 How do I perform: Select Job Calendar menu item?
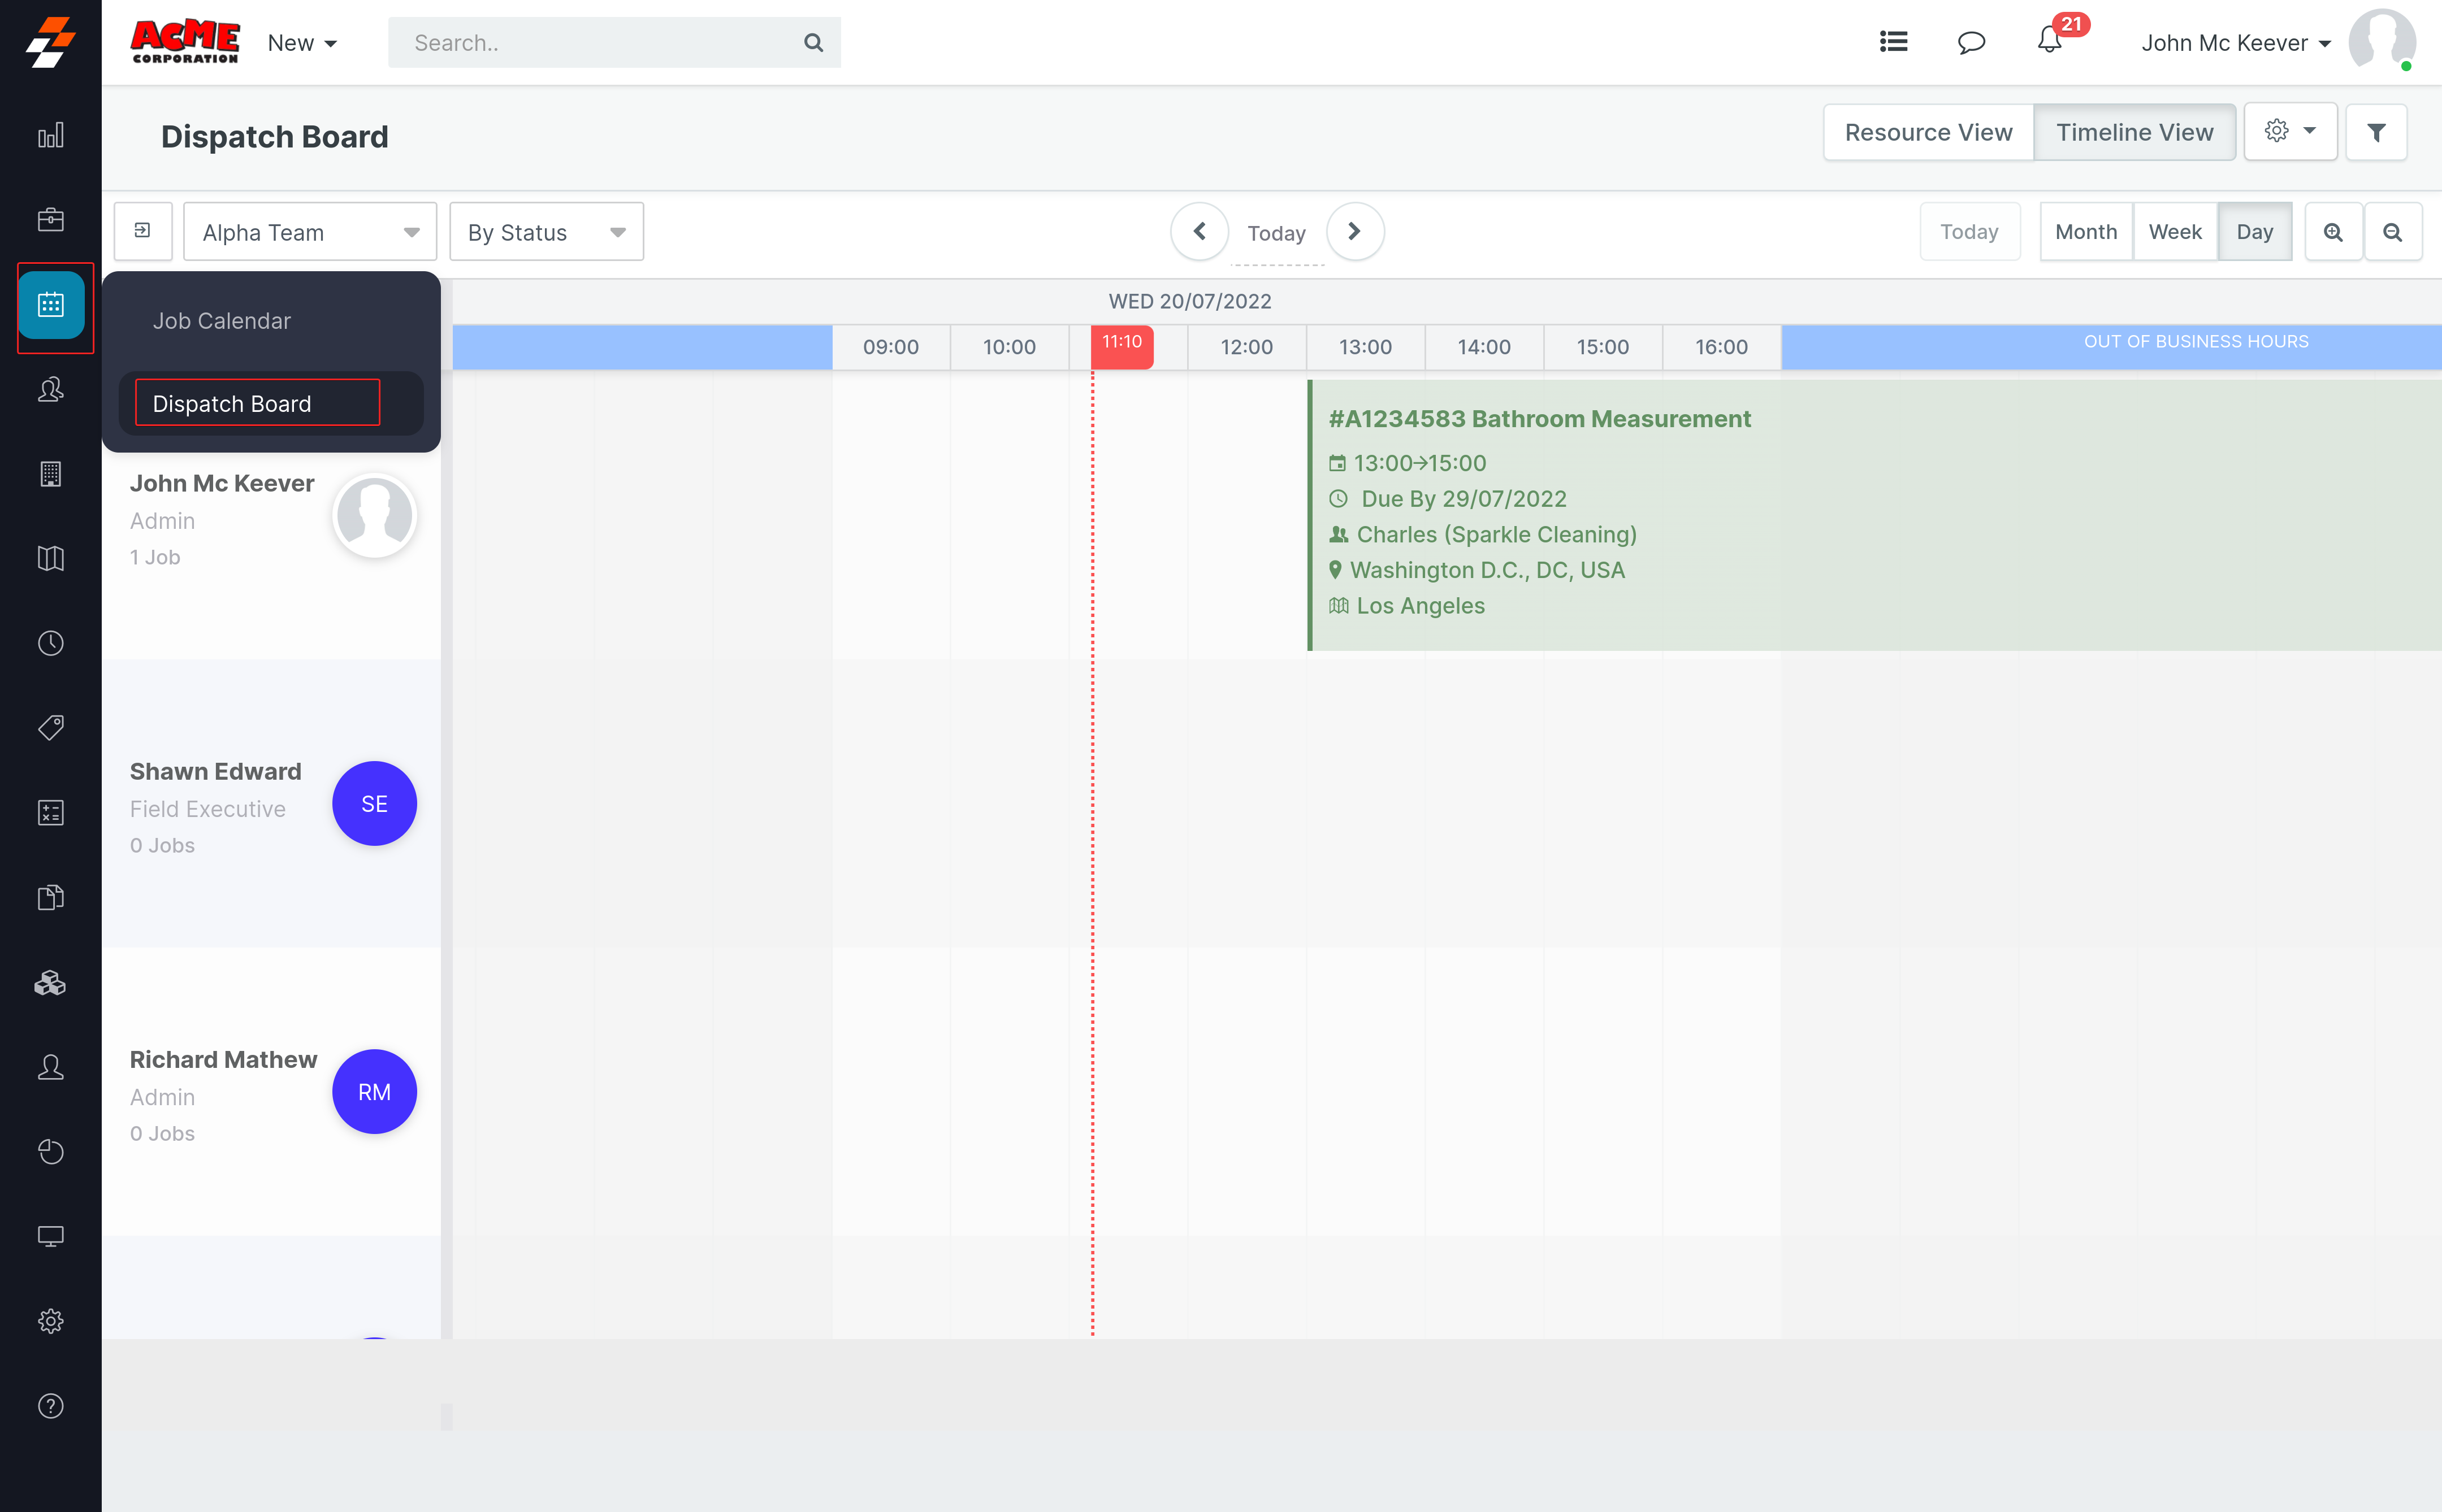tap(222, 321)
